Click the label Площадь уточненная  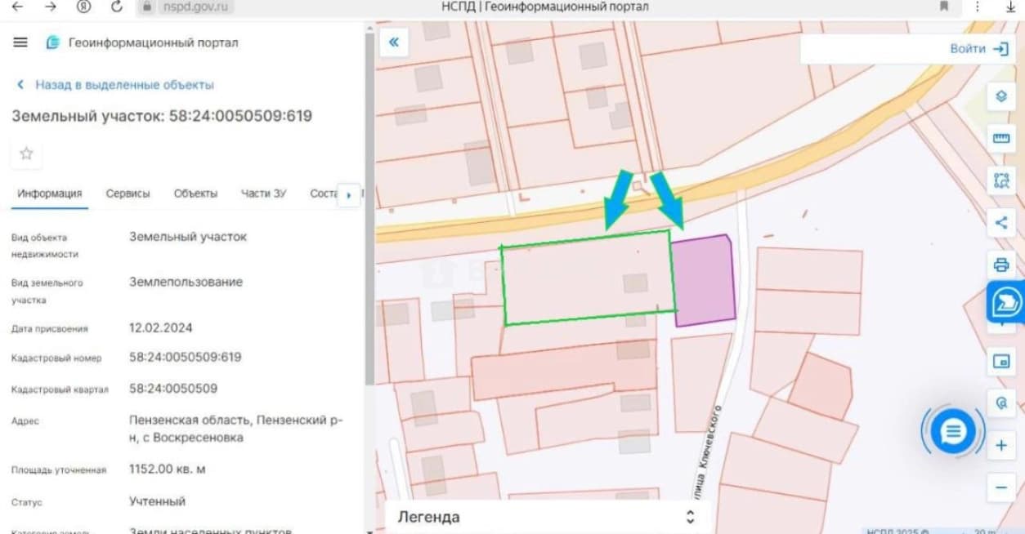point(59,470)
